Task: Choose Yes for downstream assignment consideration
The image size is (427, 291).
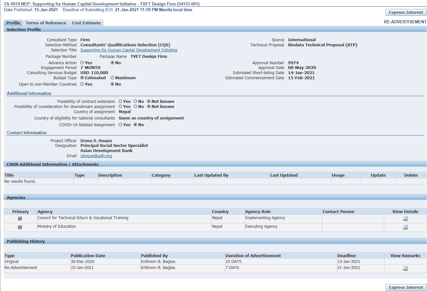Action: tap(120, 107)
